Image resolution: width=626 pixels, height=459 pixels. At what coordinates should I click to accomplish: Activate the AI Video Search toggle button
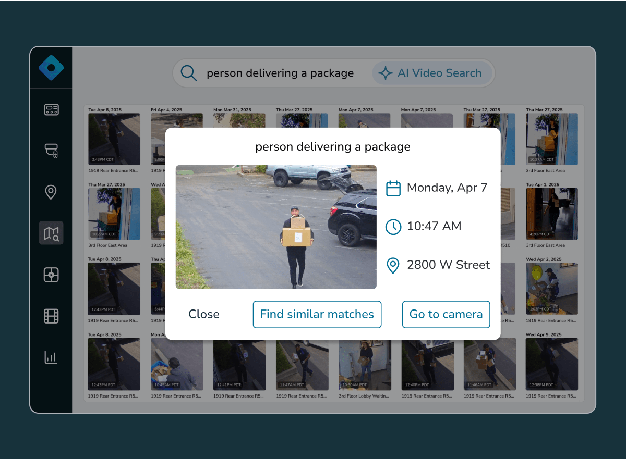click(432, 73)
